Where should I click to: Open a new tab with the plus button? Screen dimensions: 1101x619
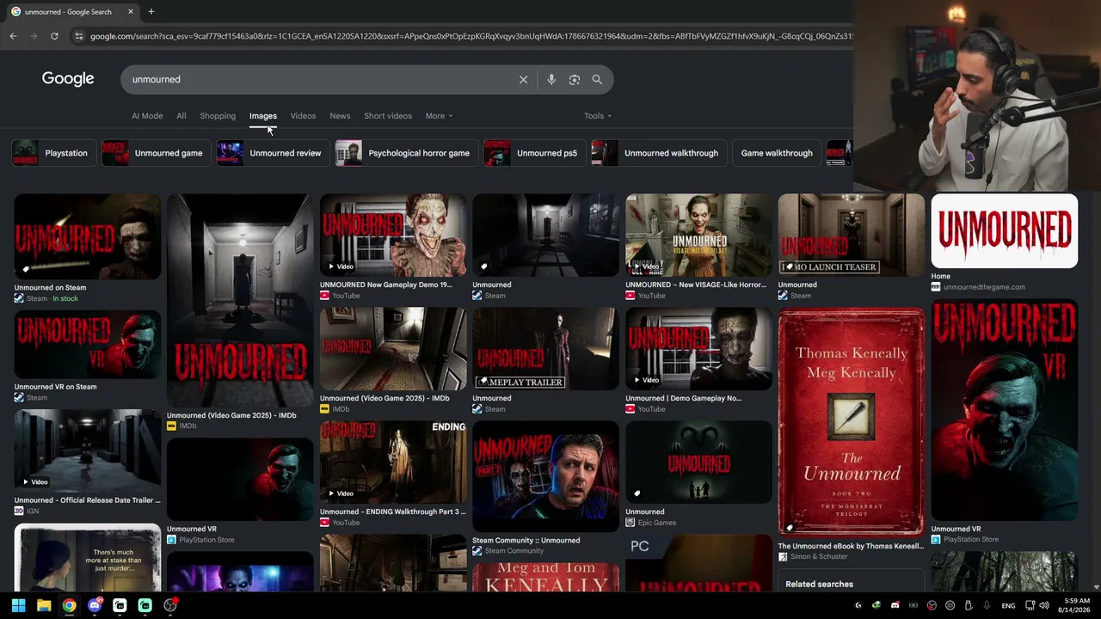click(151, 12)
